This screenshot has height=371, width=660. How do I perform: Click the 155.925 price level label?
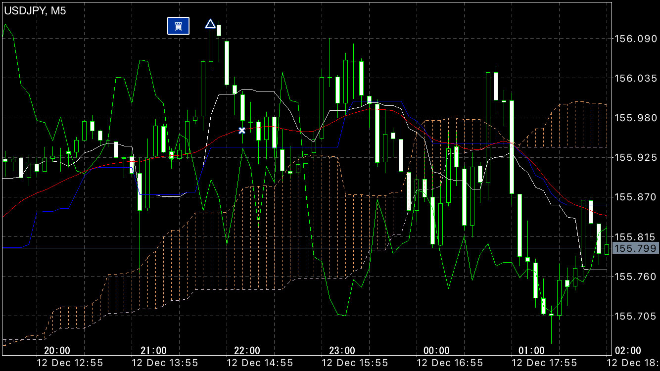(635, 157)
